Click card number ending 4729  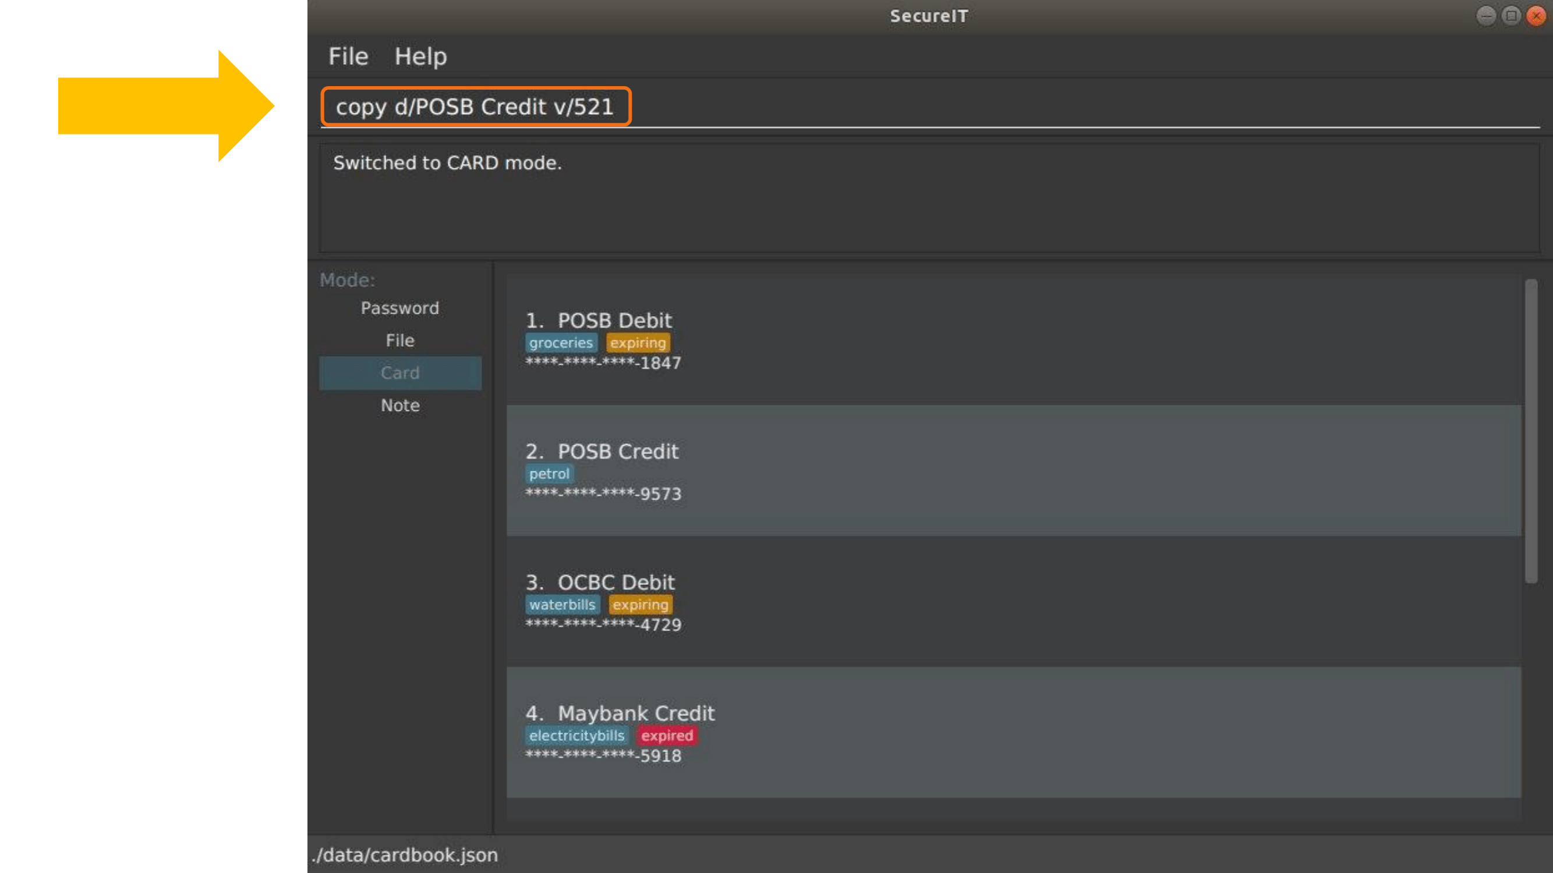tap(603, 624)
